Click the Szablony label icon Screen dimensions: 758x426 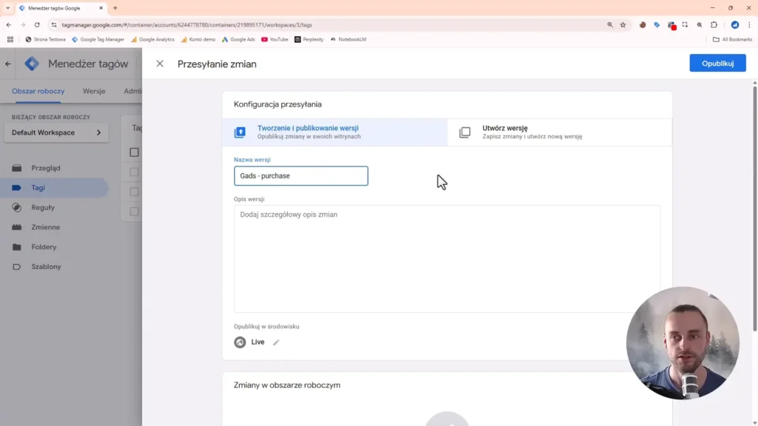tap(17, 266)
